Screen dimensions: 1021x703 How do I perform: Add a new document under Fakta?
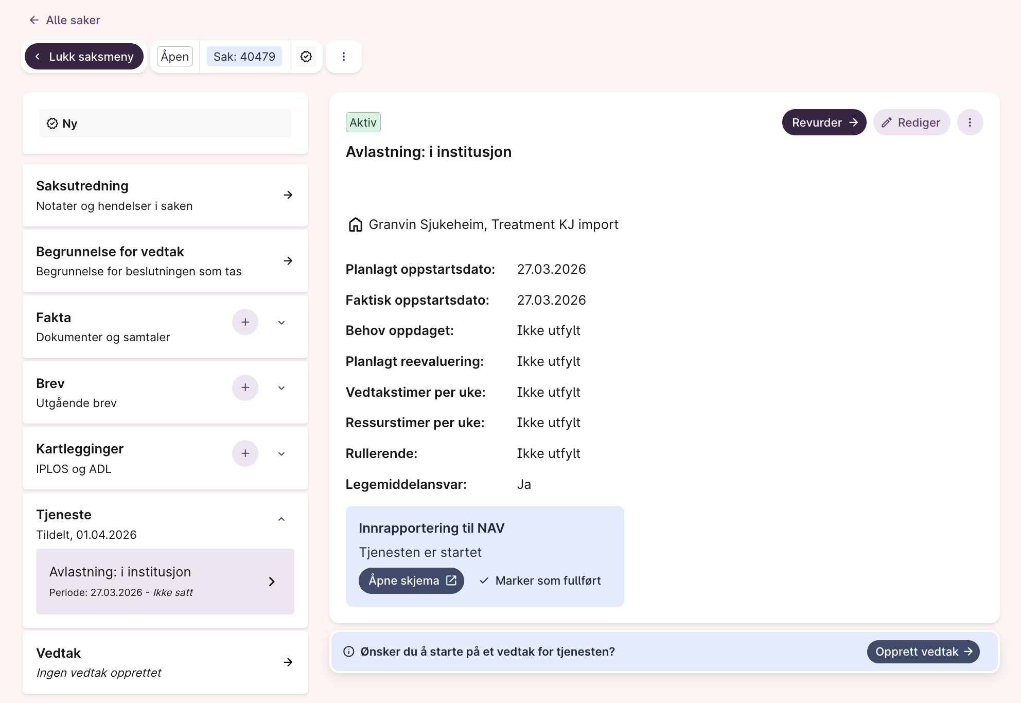245,322
